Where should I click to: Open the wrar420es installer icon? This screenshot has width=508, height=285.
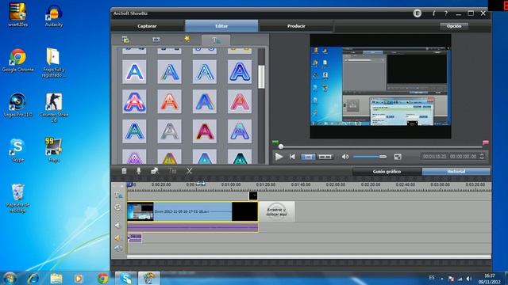click(x=17, y=15)
